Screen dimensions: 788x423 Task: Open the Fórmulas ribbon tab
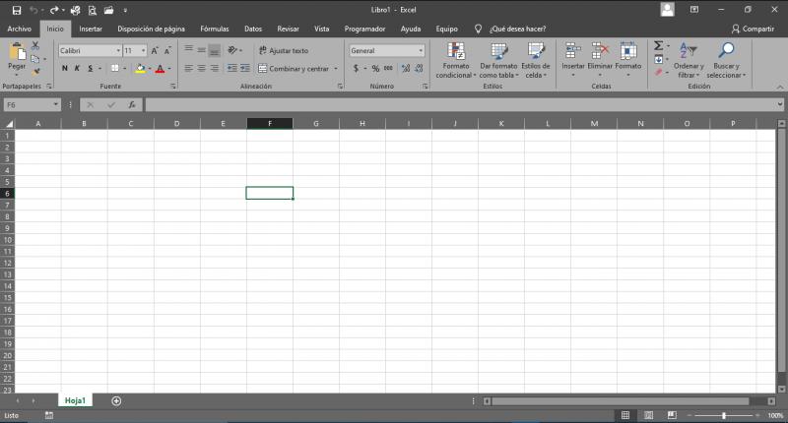click(x=214, y=29)
